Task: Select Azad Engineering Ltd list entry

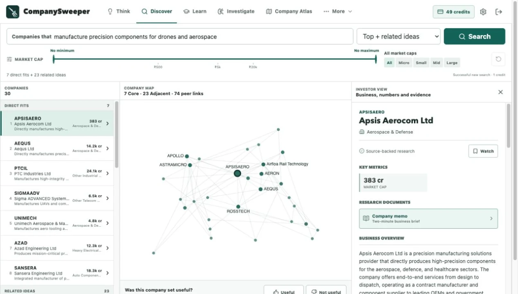Action: [57, 248]
